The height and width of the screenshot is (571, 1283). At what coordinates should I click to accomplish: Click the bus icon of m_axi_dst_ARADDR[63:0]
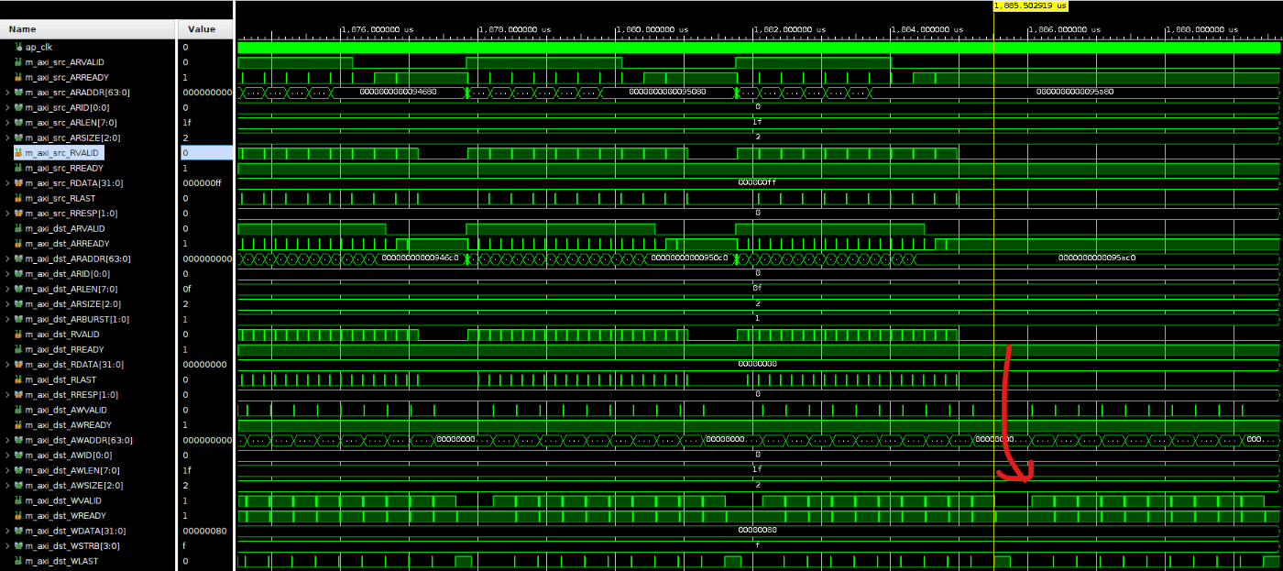(x=19, y=258)
